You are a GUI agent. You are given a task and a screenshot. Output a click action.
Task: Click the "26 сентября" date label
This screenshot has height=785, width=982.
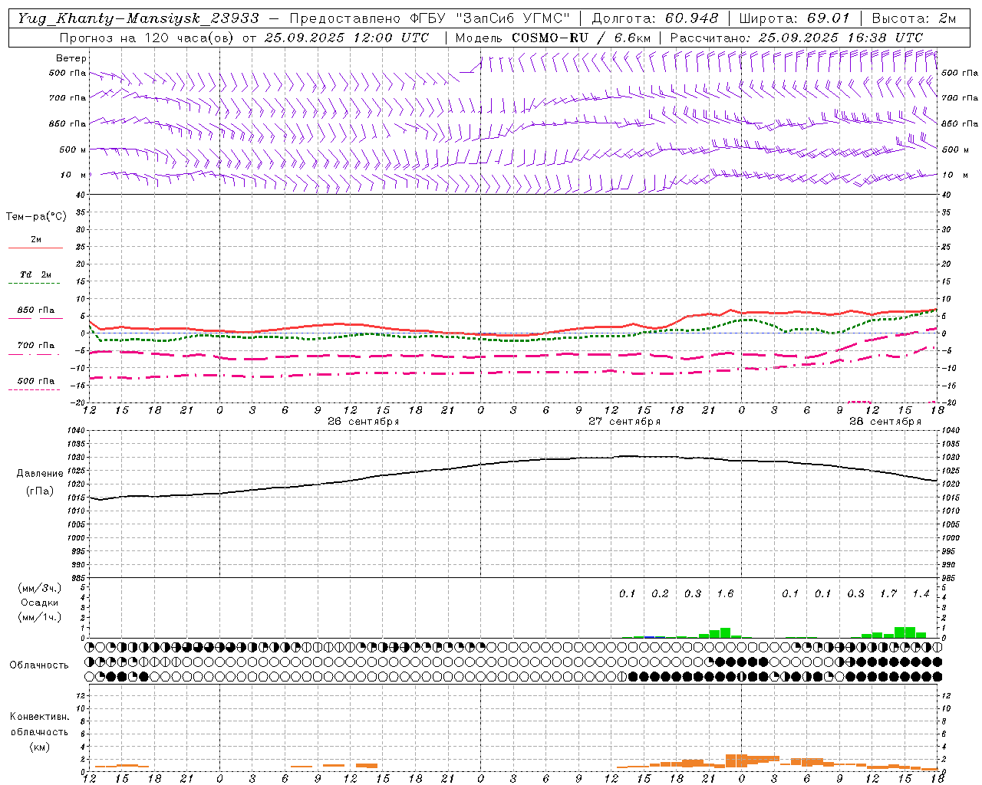[x=363, y=422]
